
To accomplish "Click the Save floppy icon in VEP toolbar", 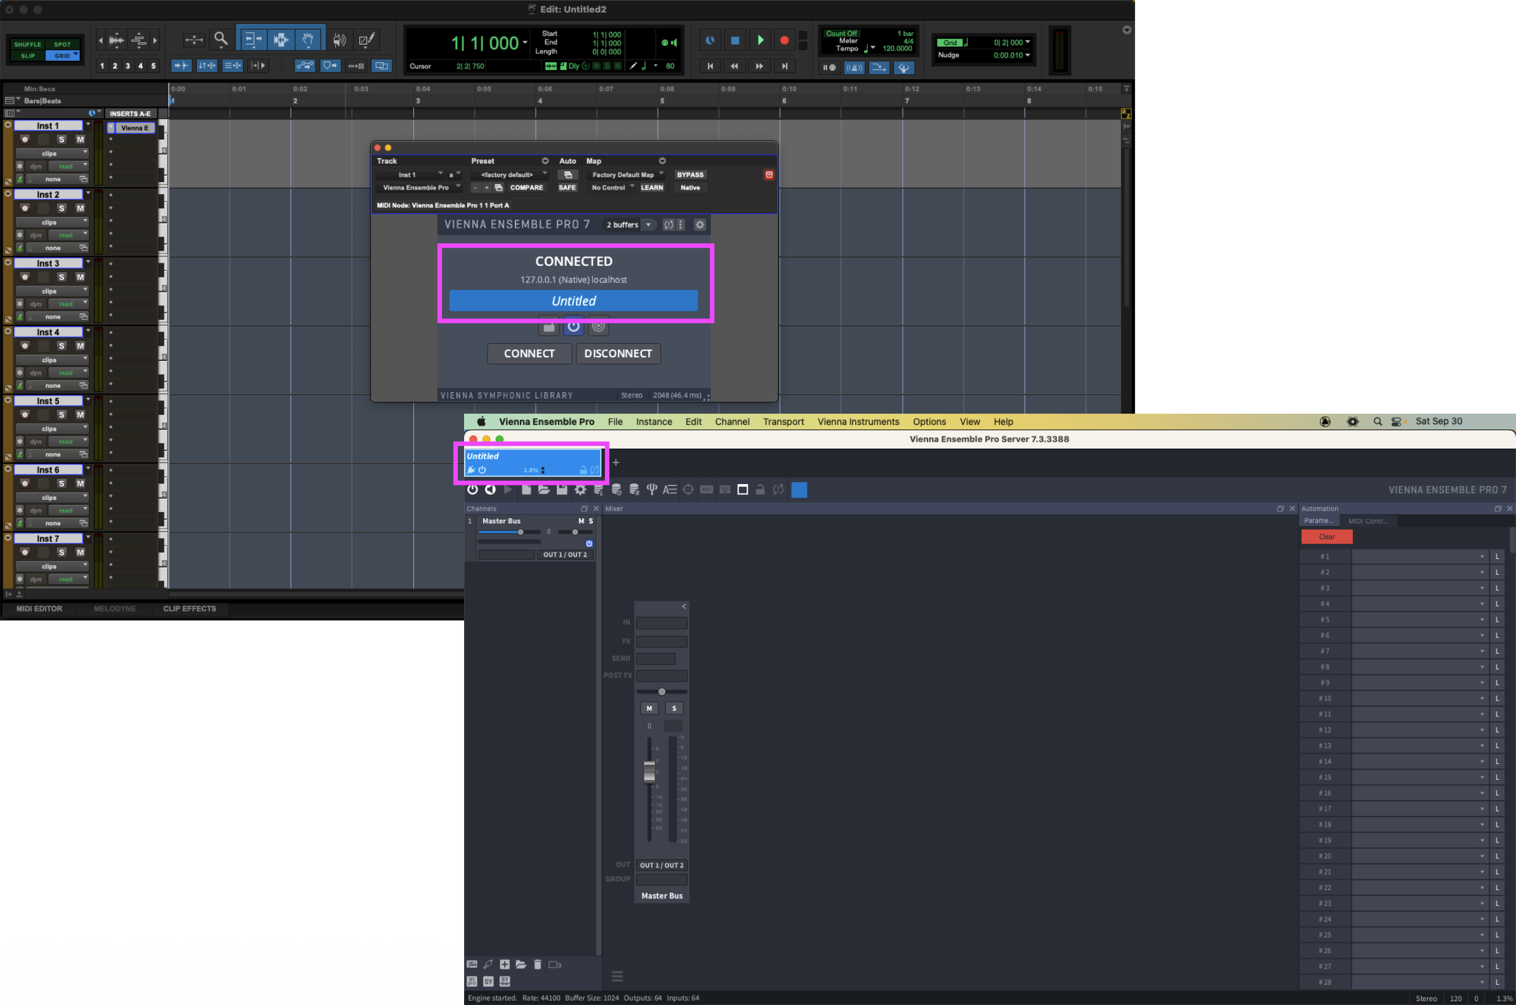I will [x=562, y=490].
